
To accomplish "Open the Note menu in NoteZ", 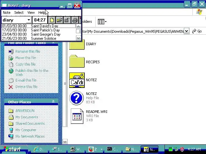I will 7,13.
